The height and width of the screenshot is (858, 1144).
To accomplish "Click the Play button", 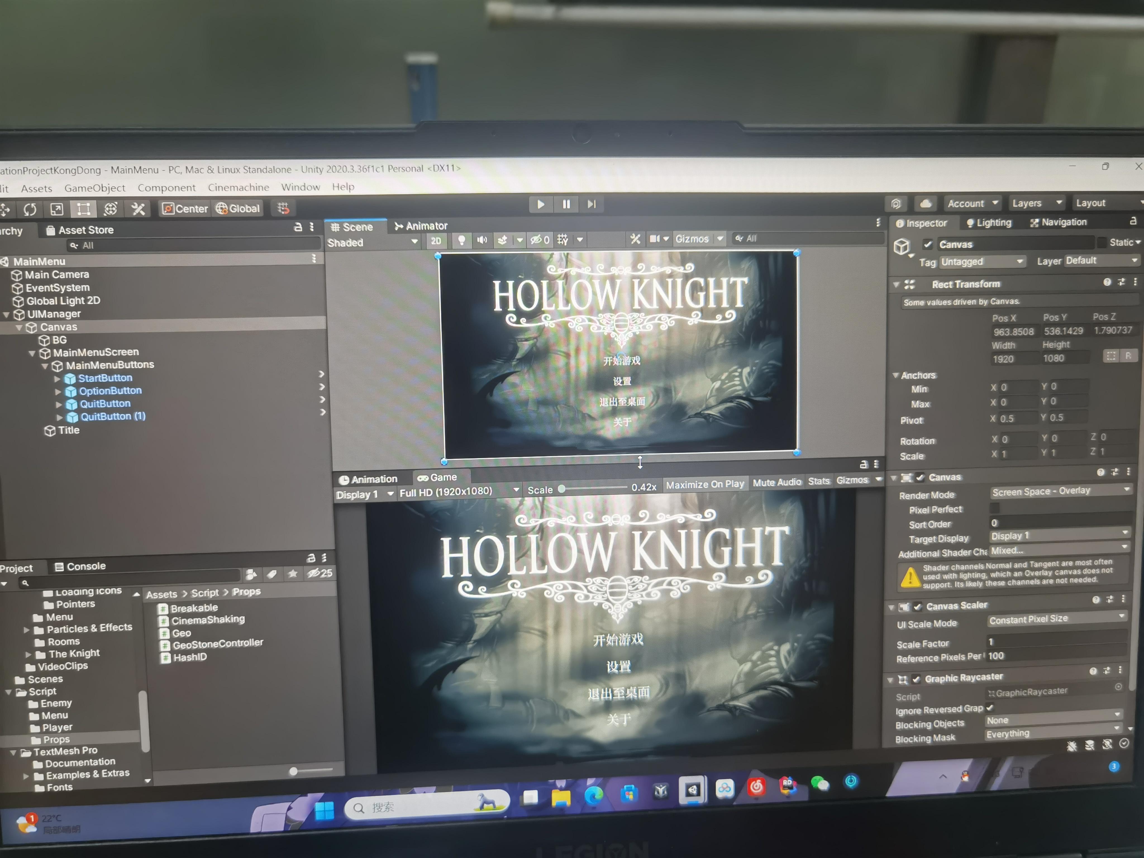I will tap(540, 204).
